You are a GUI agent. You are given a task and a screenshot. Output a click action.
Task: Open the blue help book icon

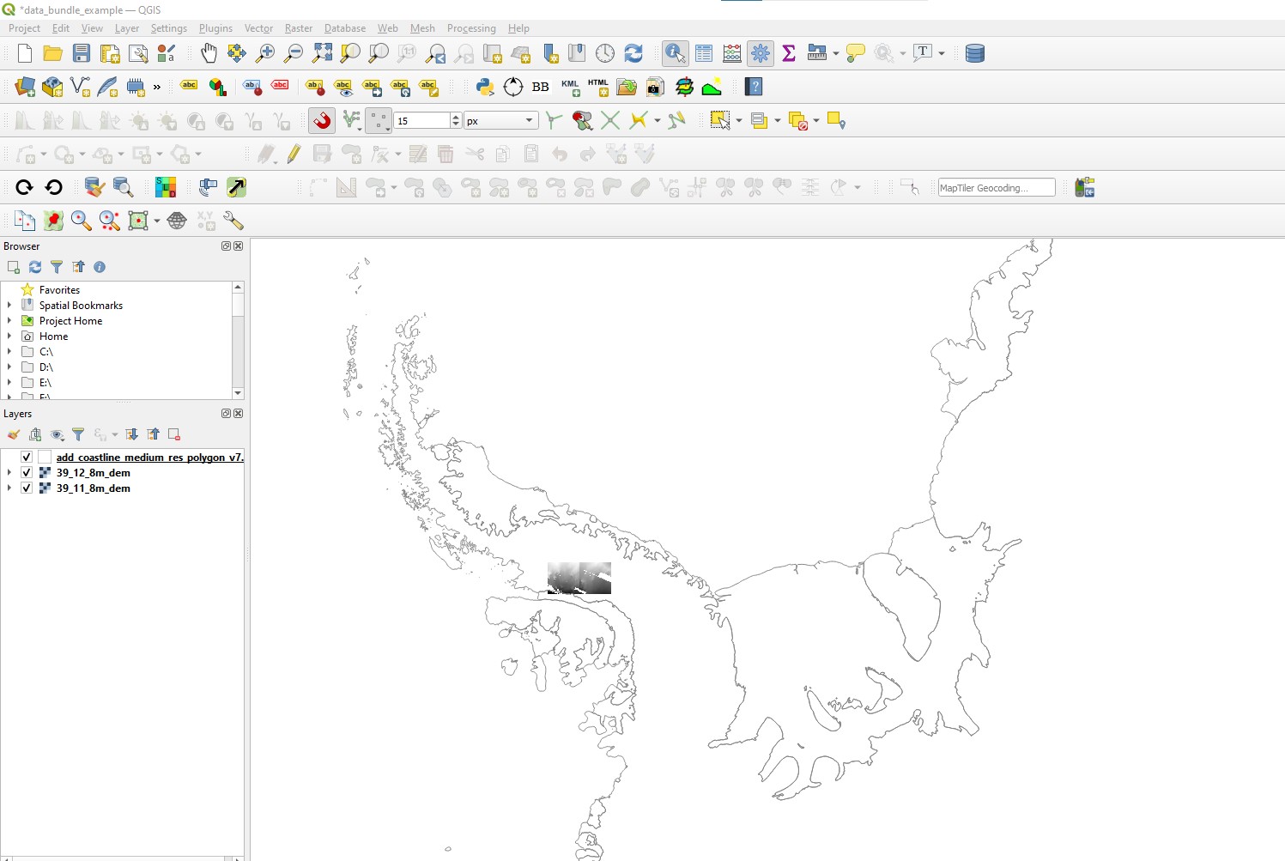(754, 87)
